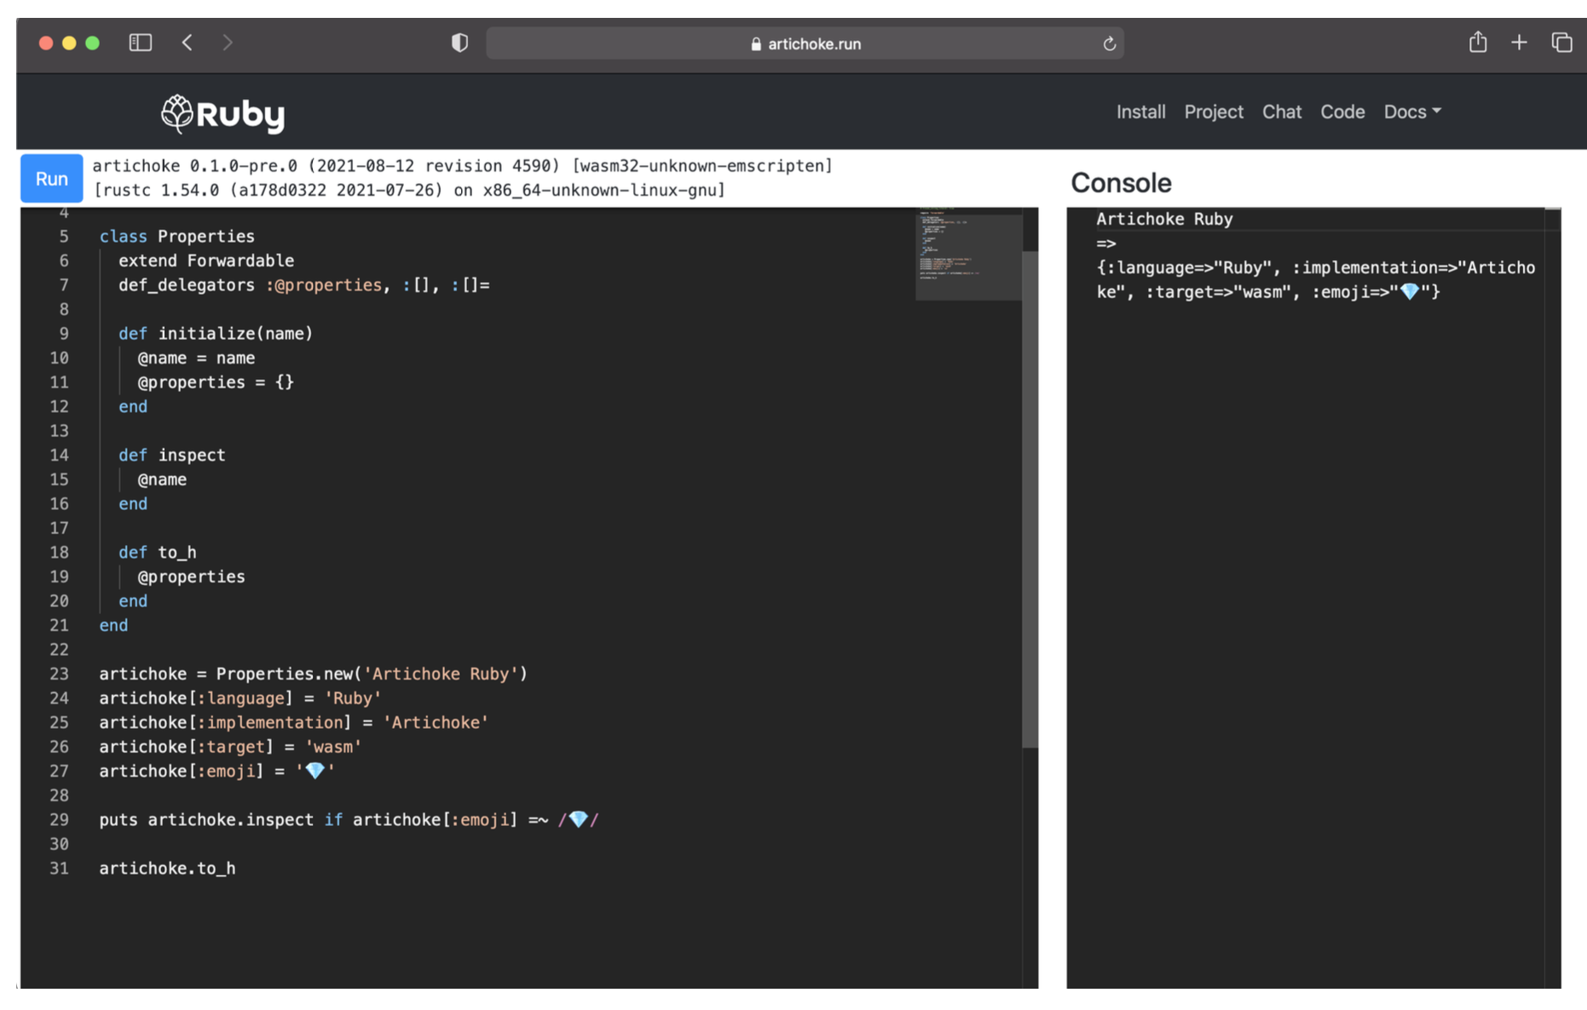Open the Code nav link
Image resolution: width=1587 pixels, height=1010 pixels.
[1342, 112]
